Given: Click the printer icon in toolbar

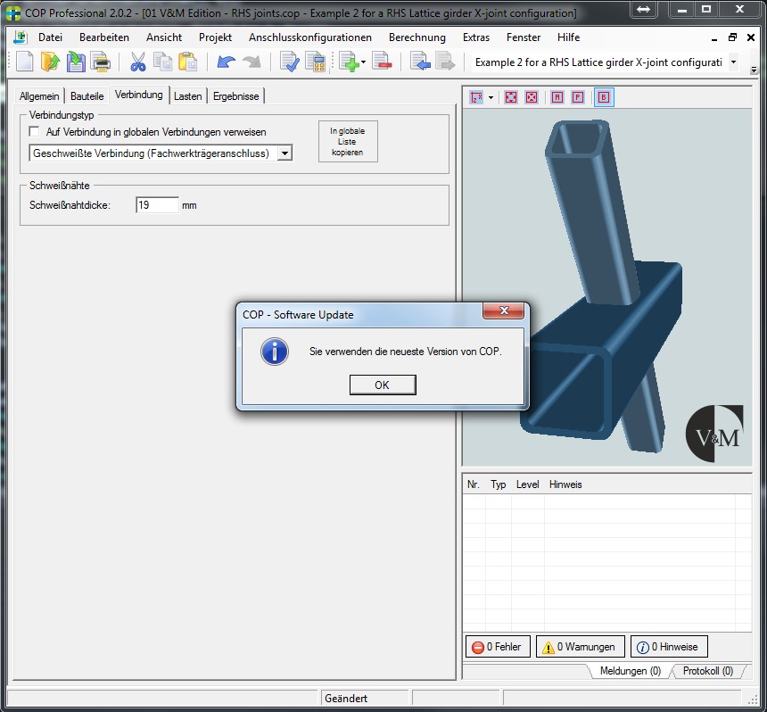Looking at the screenshot, I should point(101,62).
